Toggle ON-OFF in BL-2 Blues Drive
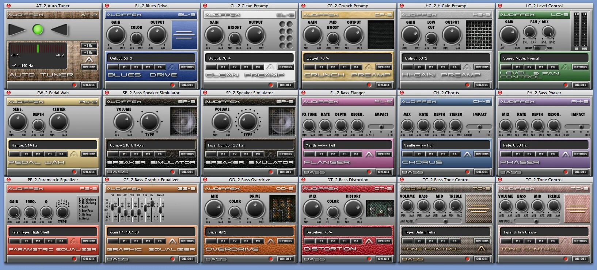 tap(187, 85)
